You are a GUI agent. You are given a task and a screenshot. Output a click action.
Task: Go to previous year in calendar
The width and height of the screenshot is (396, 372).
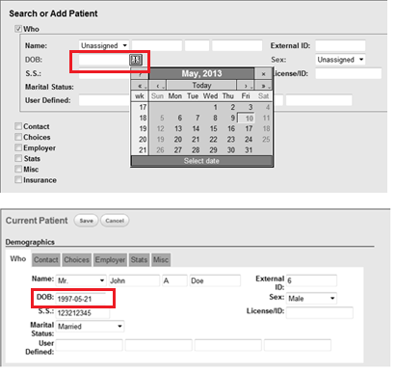[140, 86]
